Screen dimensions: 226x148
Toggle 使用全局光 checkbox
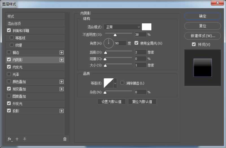click(137, 43)
